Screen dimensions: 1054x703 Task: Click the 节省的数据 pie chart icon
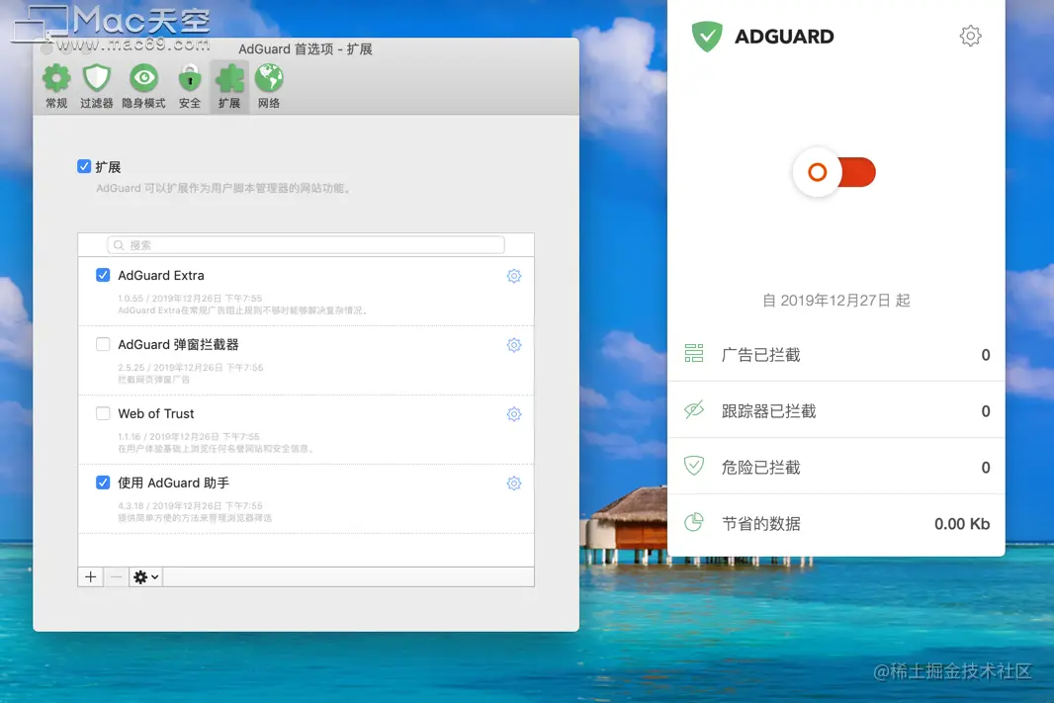[694, 521]
